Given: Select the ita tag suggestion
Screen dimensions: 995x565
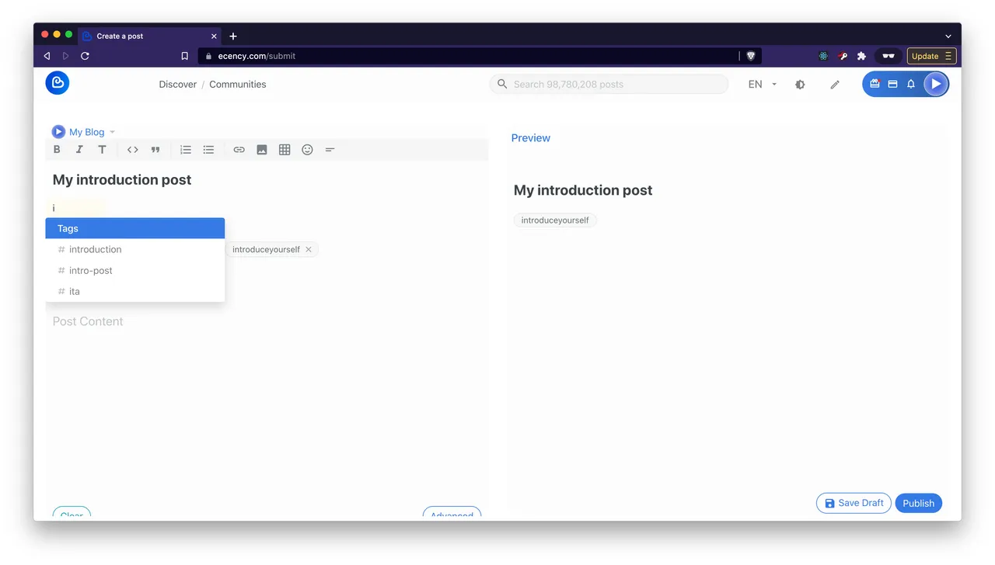Looking at the screenshot, I should pyautogui.click(x=135, y=291).
